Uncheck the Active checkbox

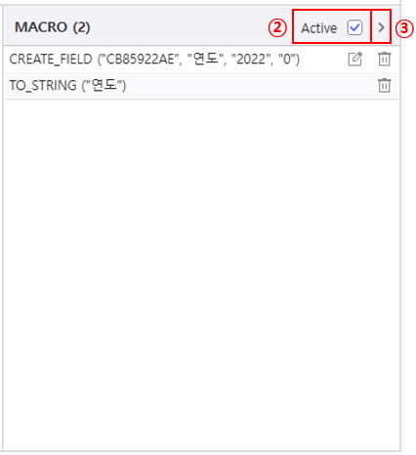pos(354,27)
